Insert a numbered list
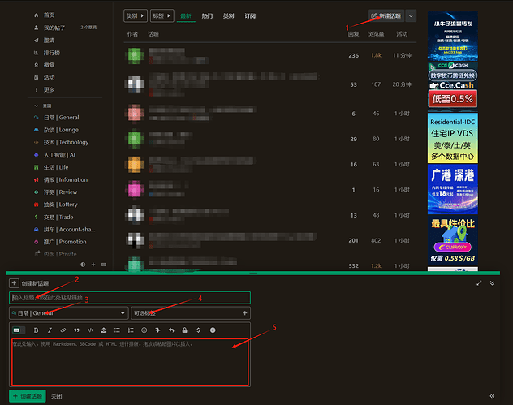The width and height of the screenshot is (513, 405). click(x=131, y=330)
